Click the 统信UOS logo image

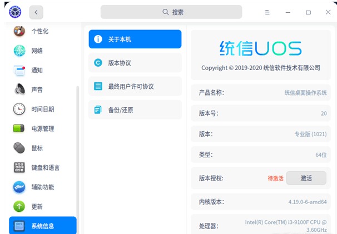(x=260, y=48)
